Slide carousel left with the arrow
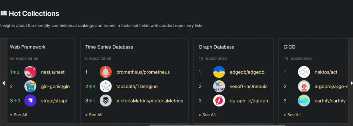 pyautogui.click(x=3, y=83)
